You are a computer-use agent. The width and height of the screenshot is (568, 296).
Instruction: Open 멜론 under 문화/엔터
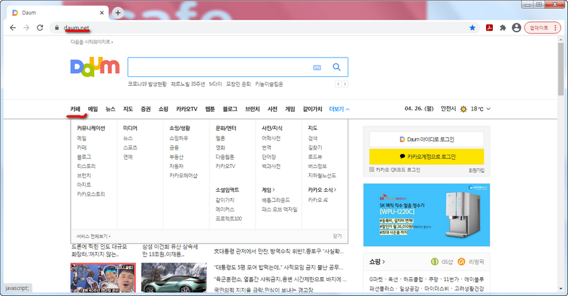click(220, 138)
